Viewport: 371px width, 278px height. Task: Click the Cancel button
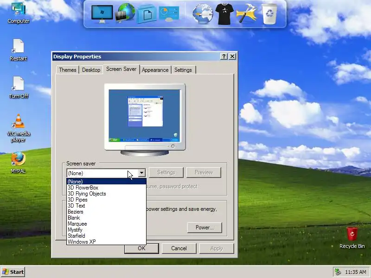point(179,248)
